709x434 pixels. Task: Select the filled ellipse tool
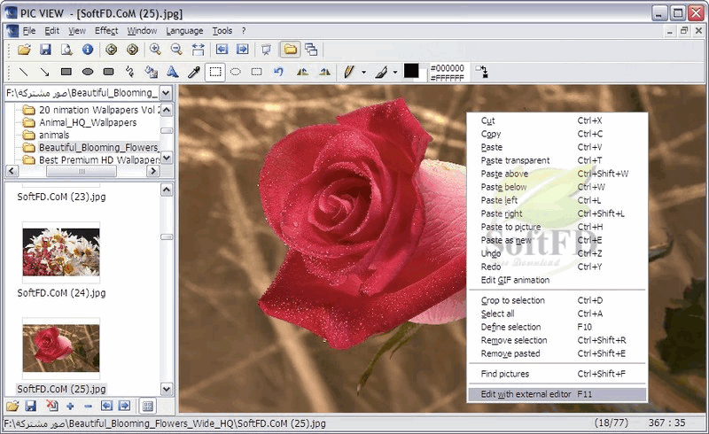point(88,72)
